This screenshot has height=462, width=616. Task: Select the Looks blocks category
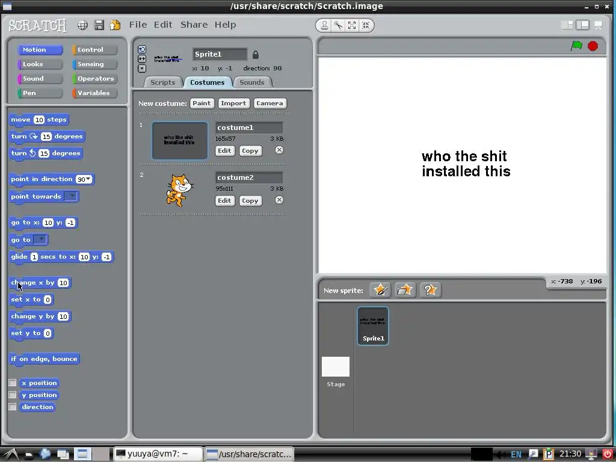click(40, 64)
